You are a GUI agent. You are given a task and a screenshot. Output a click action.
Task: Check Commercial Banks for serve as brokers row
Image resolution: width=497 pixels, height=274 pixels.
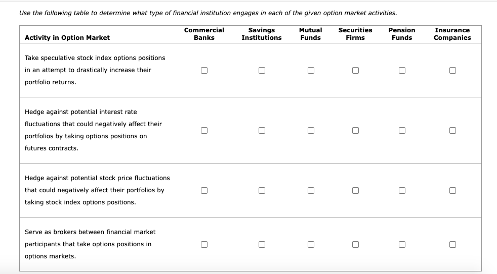pyautogui.click(x=204, y=244)
